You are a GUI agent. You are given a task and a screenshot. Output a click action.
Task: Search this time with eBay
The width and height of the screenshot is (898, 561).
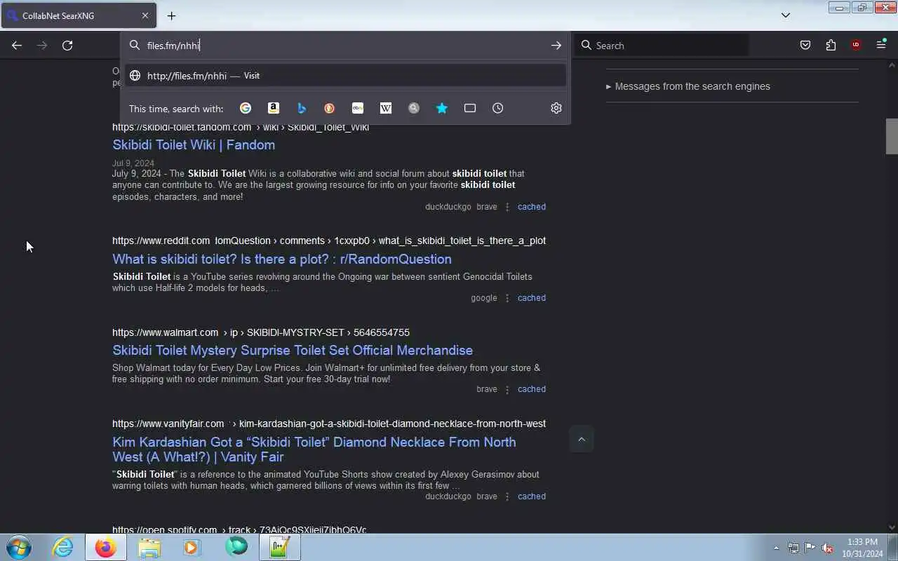[x=358, y=108]
